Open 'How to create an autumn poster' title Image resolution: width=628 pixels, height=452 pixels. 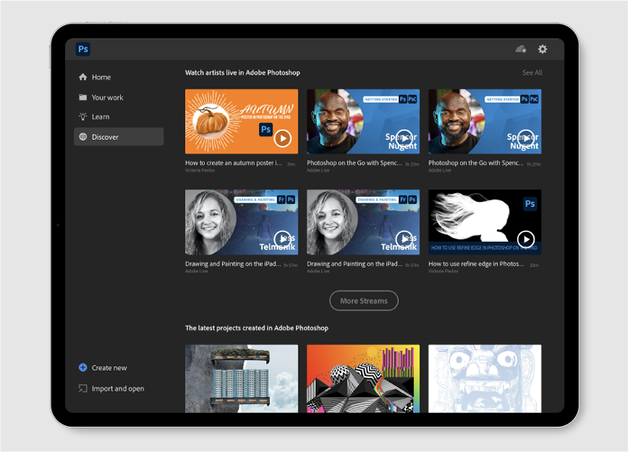coord(233,163)
